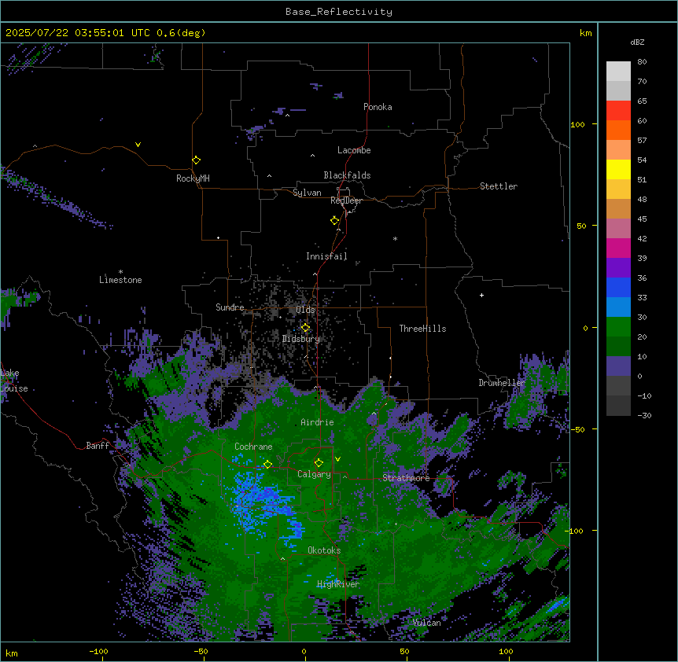Click the legend value 80

642,62
